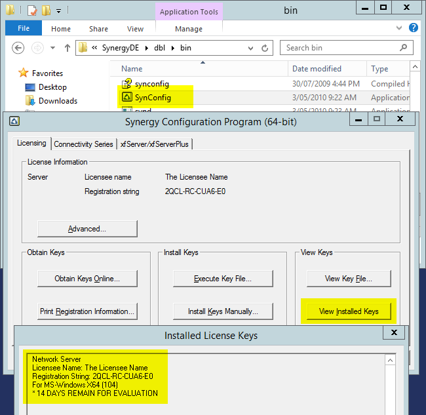This screenshot has height=415, width=426.
Task: Select dbl in the address path
Action: (159, 48)
